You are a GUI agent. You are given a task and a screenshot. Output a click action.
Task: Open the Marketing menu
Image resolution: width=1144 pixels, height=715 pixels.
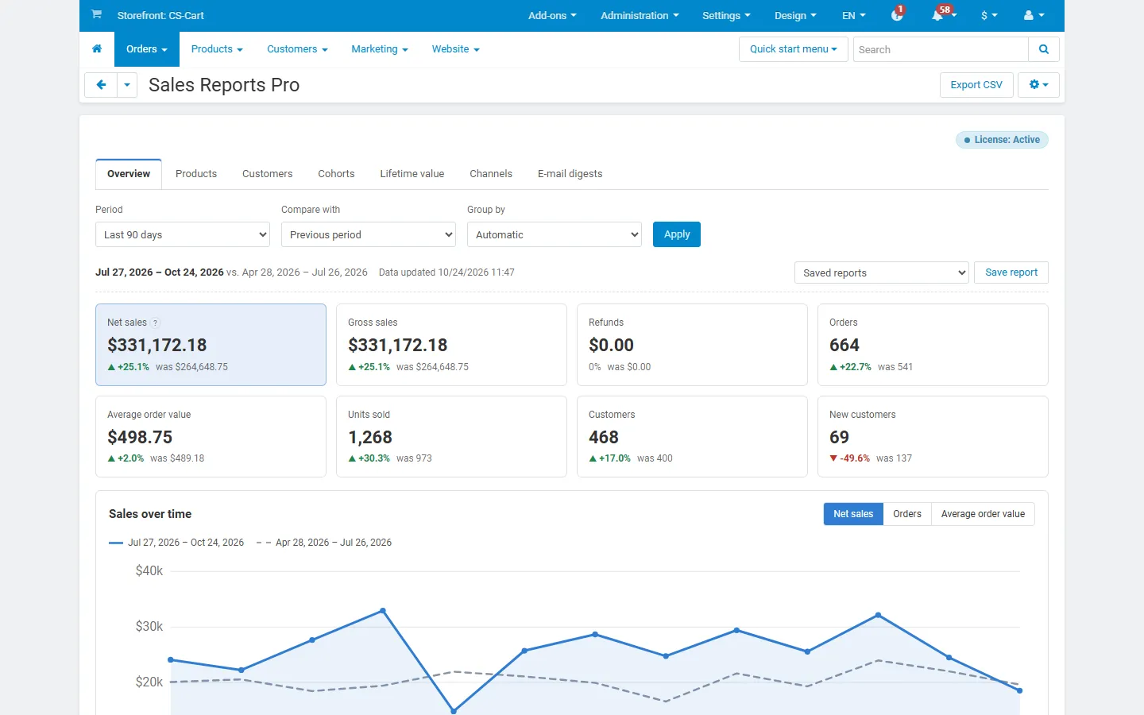[x=380, y=49]
